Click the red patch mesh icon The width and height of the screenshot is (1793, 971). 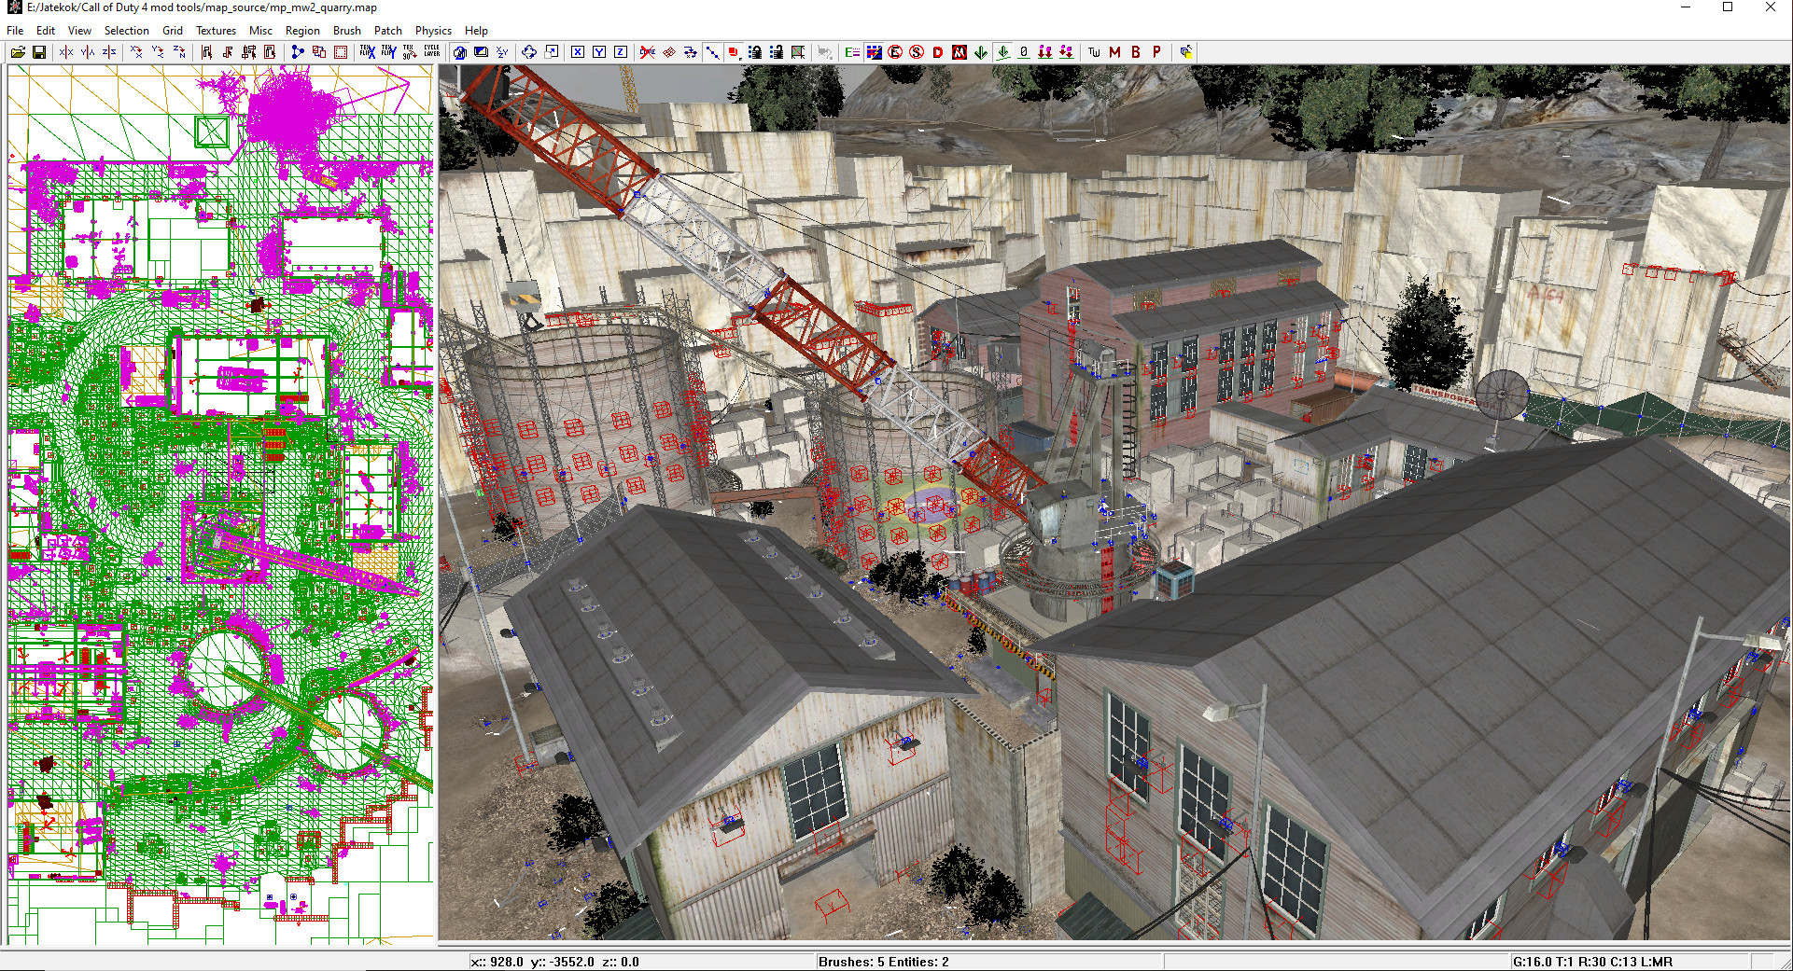(669, 52)
